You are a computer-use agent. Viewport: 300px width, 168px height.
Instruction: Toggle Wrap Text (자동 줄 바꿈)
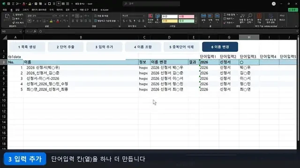[x=101, y=16]
